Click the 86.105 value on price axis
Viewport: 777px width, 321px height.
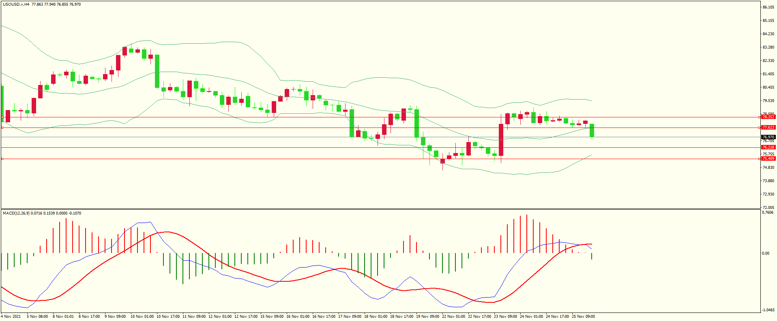tap(768, 7)
